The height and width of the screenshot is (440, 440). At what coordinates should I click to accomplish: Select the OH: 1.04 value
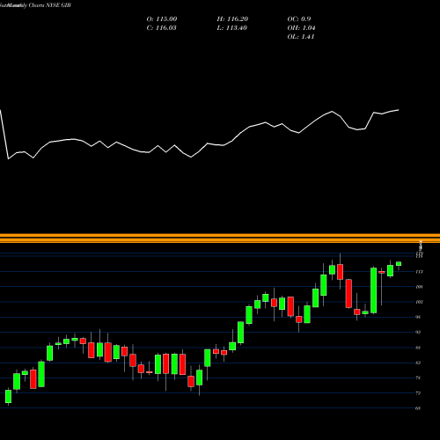(301, 28)
